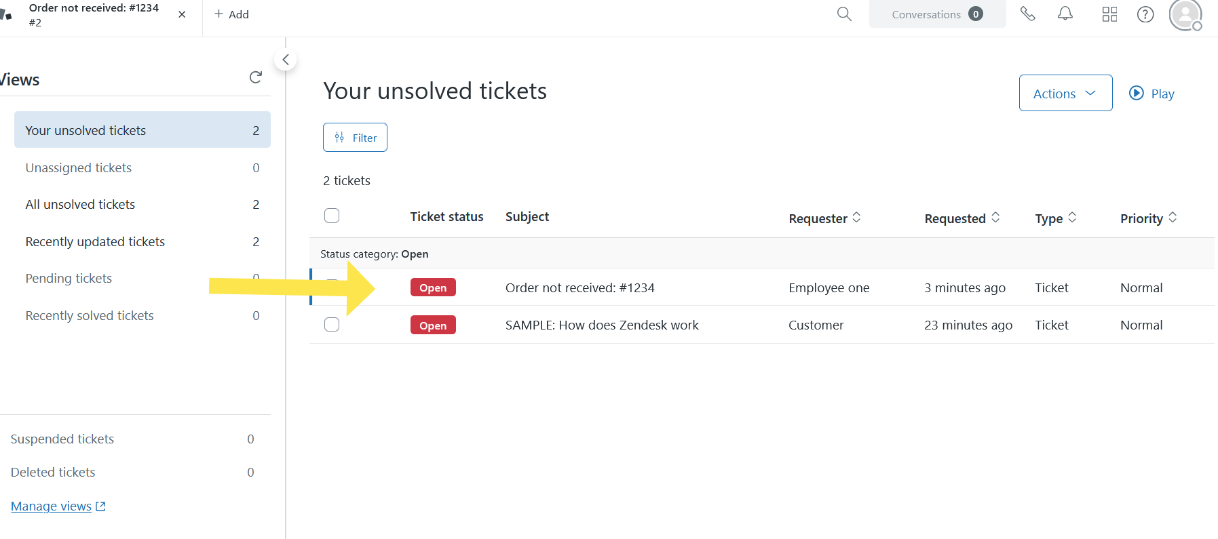Open the Manage views link
The image size is (1218, 539).
(52, 506)
